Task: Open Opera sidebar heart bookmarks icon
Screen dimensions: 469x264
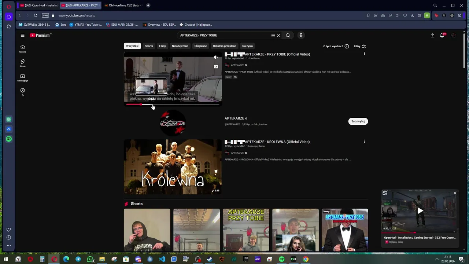Action: tap(9, 230)
